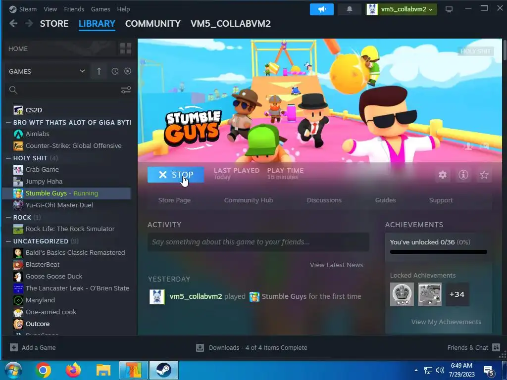Open the Games menu
This screenshot has height=380, width=507.
pos(101,9)
